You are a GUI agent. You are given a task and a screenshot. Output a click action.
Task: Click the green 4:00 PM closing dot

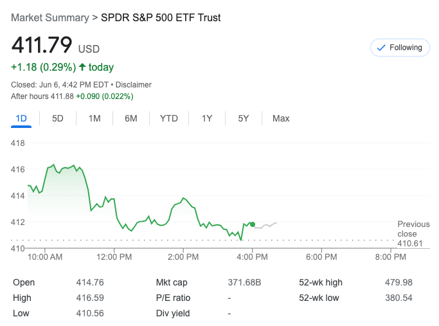253,224
